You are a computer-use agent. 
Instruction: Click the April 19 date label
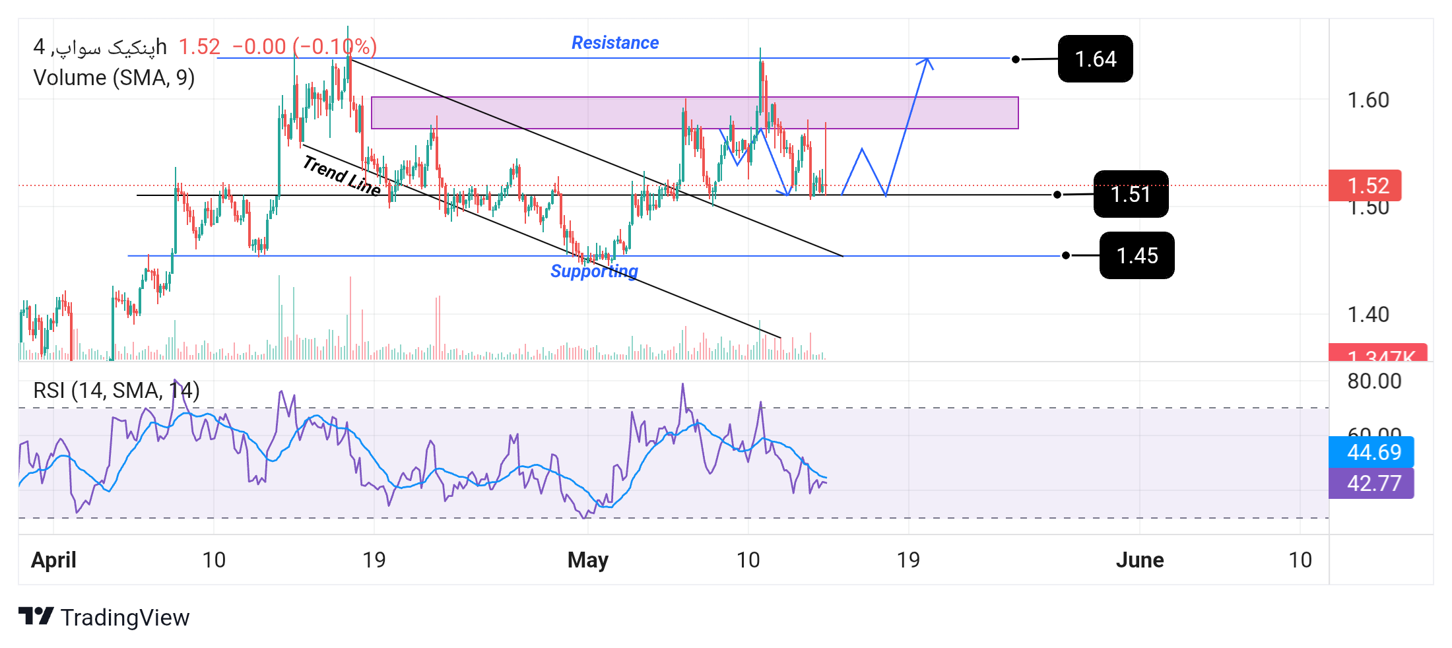pos(374,560)
